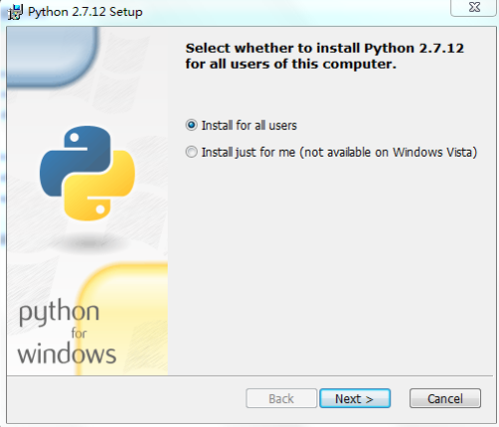This screenshot has height=427, width=499.
Task: Click the blue rounded shape atop the banner
Action: [x=53, y=57]
